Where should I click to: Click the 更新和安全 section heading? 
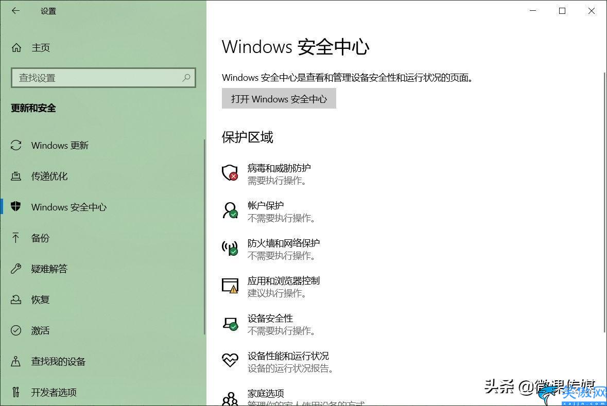tap(33, 108)
